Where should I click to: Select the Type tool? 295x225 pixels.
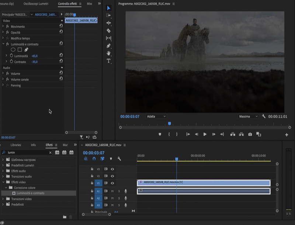108,61
